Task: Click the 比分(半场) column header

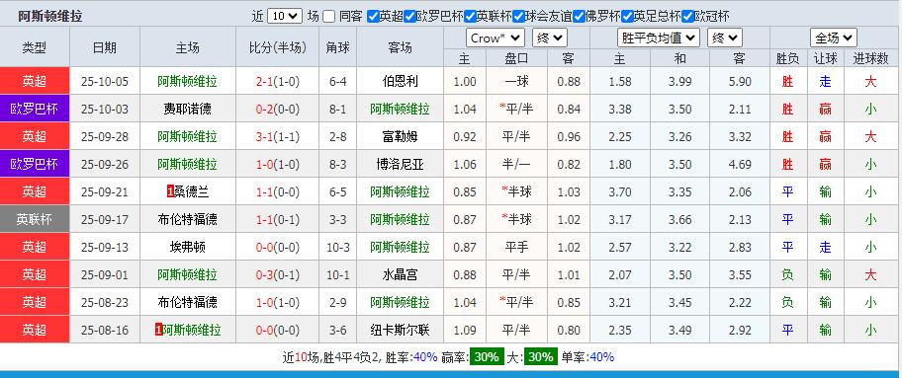Action: coord(278,48)
